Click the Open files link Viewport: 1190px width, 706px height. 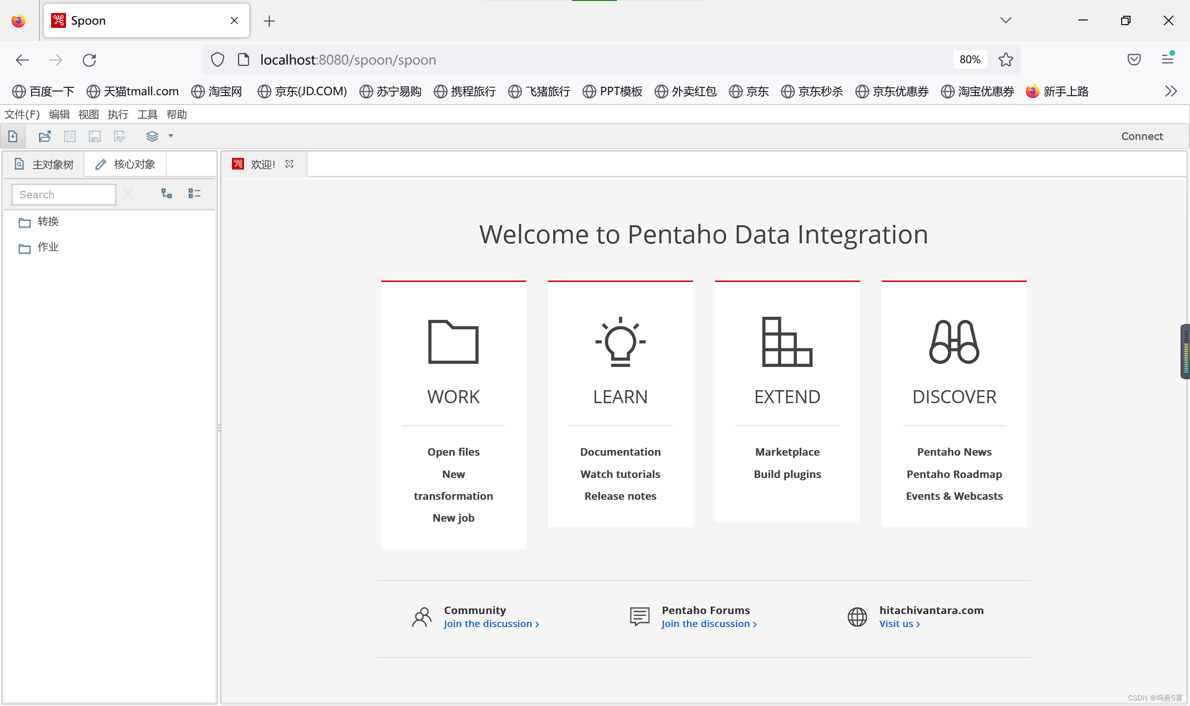pyautogui.click(x=453, y=452)
